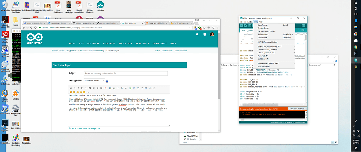Click the Copy error messages button
This screenshot has height=152, width=361.
pyautogui.click(x=297, y=109)
